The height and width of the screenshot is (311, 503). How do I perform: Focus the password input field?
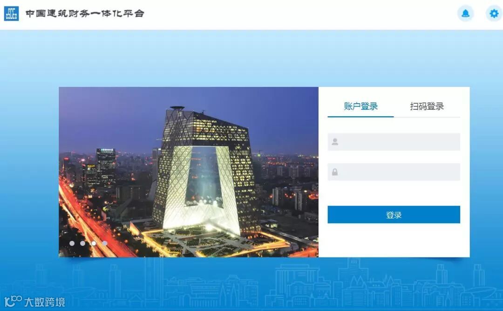point(394,172)
